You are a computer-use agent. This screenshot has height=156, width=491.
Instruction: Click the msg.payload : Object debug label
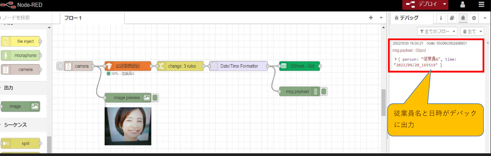tap(409, 50)
